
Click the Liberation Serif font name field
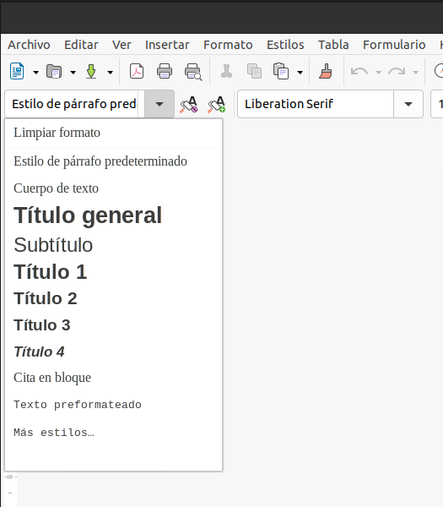pos(315,104)
